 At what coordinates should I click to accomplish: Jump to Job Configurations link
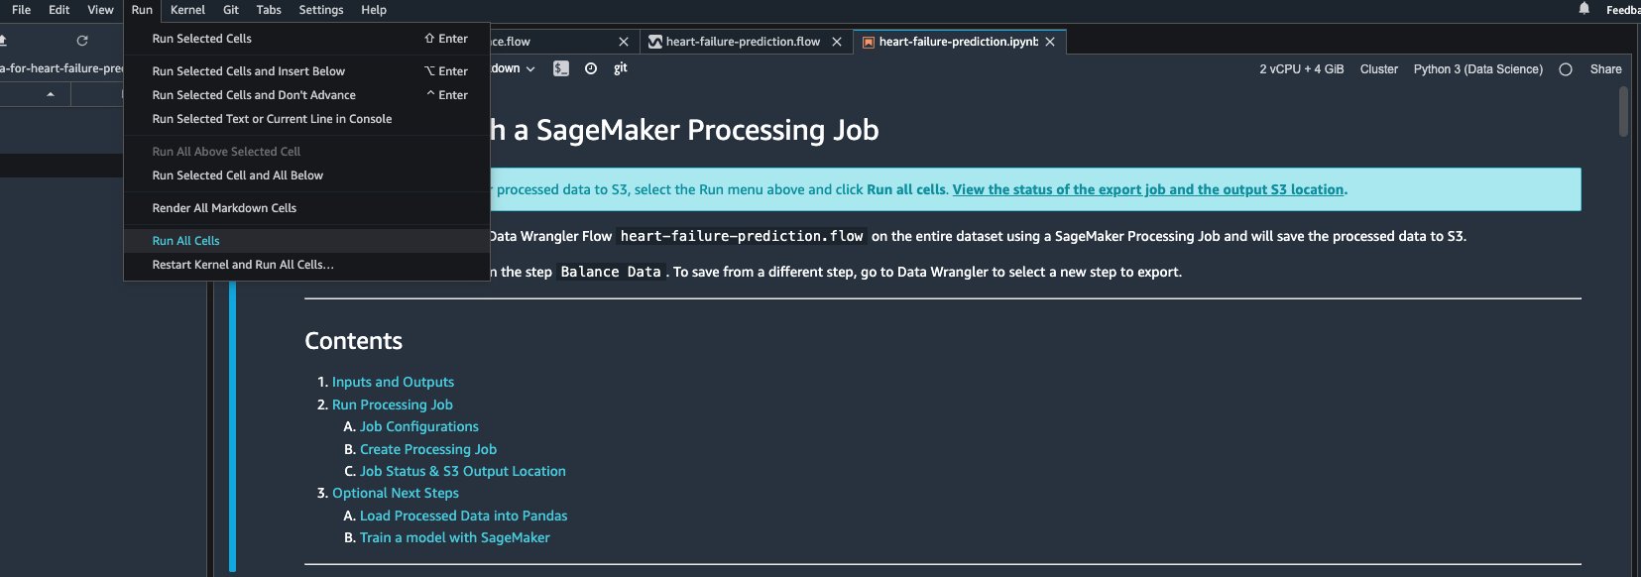point(419,426)
